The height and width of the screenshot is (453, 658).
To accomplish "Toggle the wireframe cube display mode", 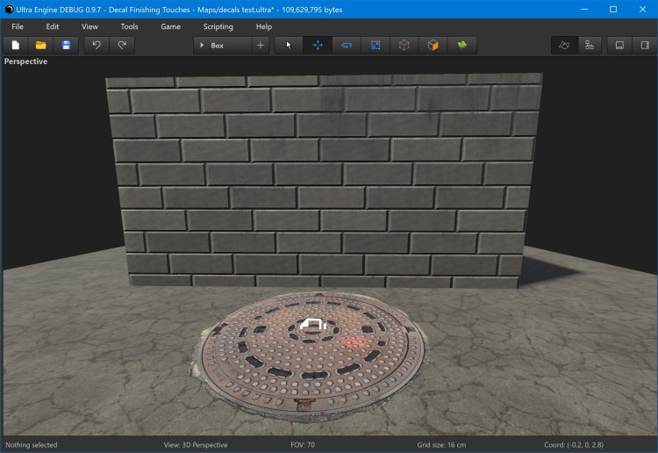I will 404,45.
